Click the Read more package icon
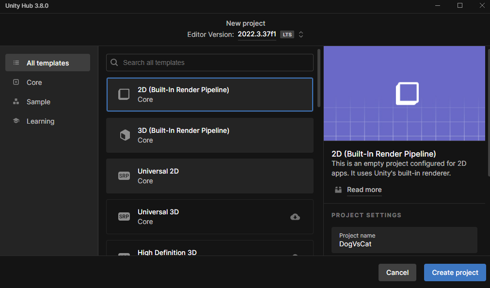 (338, 190)
